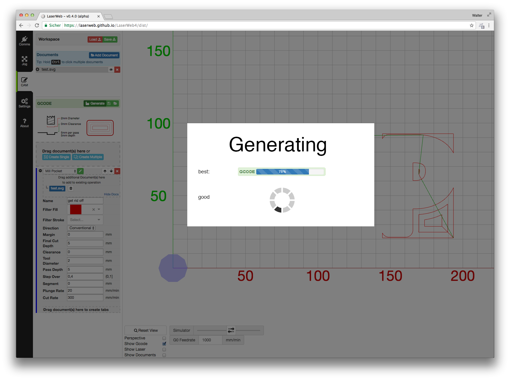Open the About tab in sidebar
Image resolution: width=510 pixels, height=380 pixels.
coord(25,123)
